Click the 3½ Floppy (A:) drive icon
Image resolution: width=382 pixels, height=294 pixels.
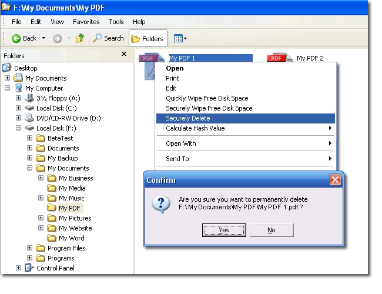[29, 98]
